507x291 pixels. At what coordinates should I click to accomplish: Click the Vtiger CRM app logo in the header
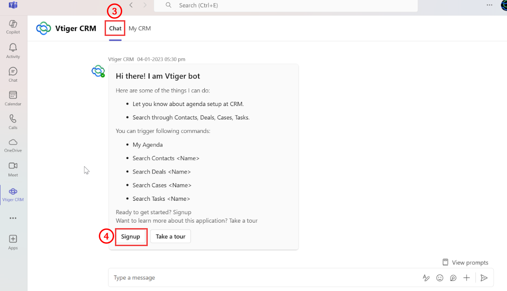pyautogui.click(x=44, y=28)
